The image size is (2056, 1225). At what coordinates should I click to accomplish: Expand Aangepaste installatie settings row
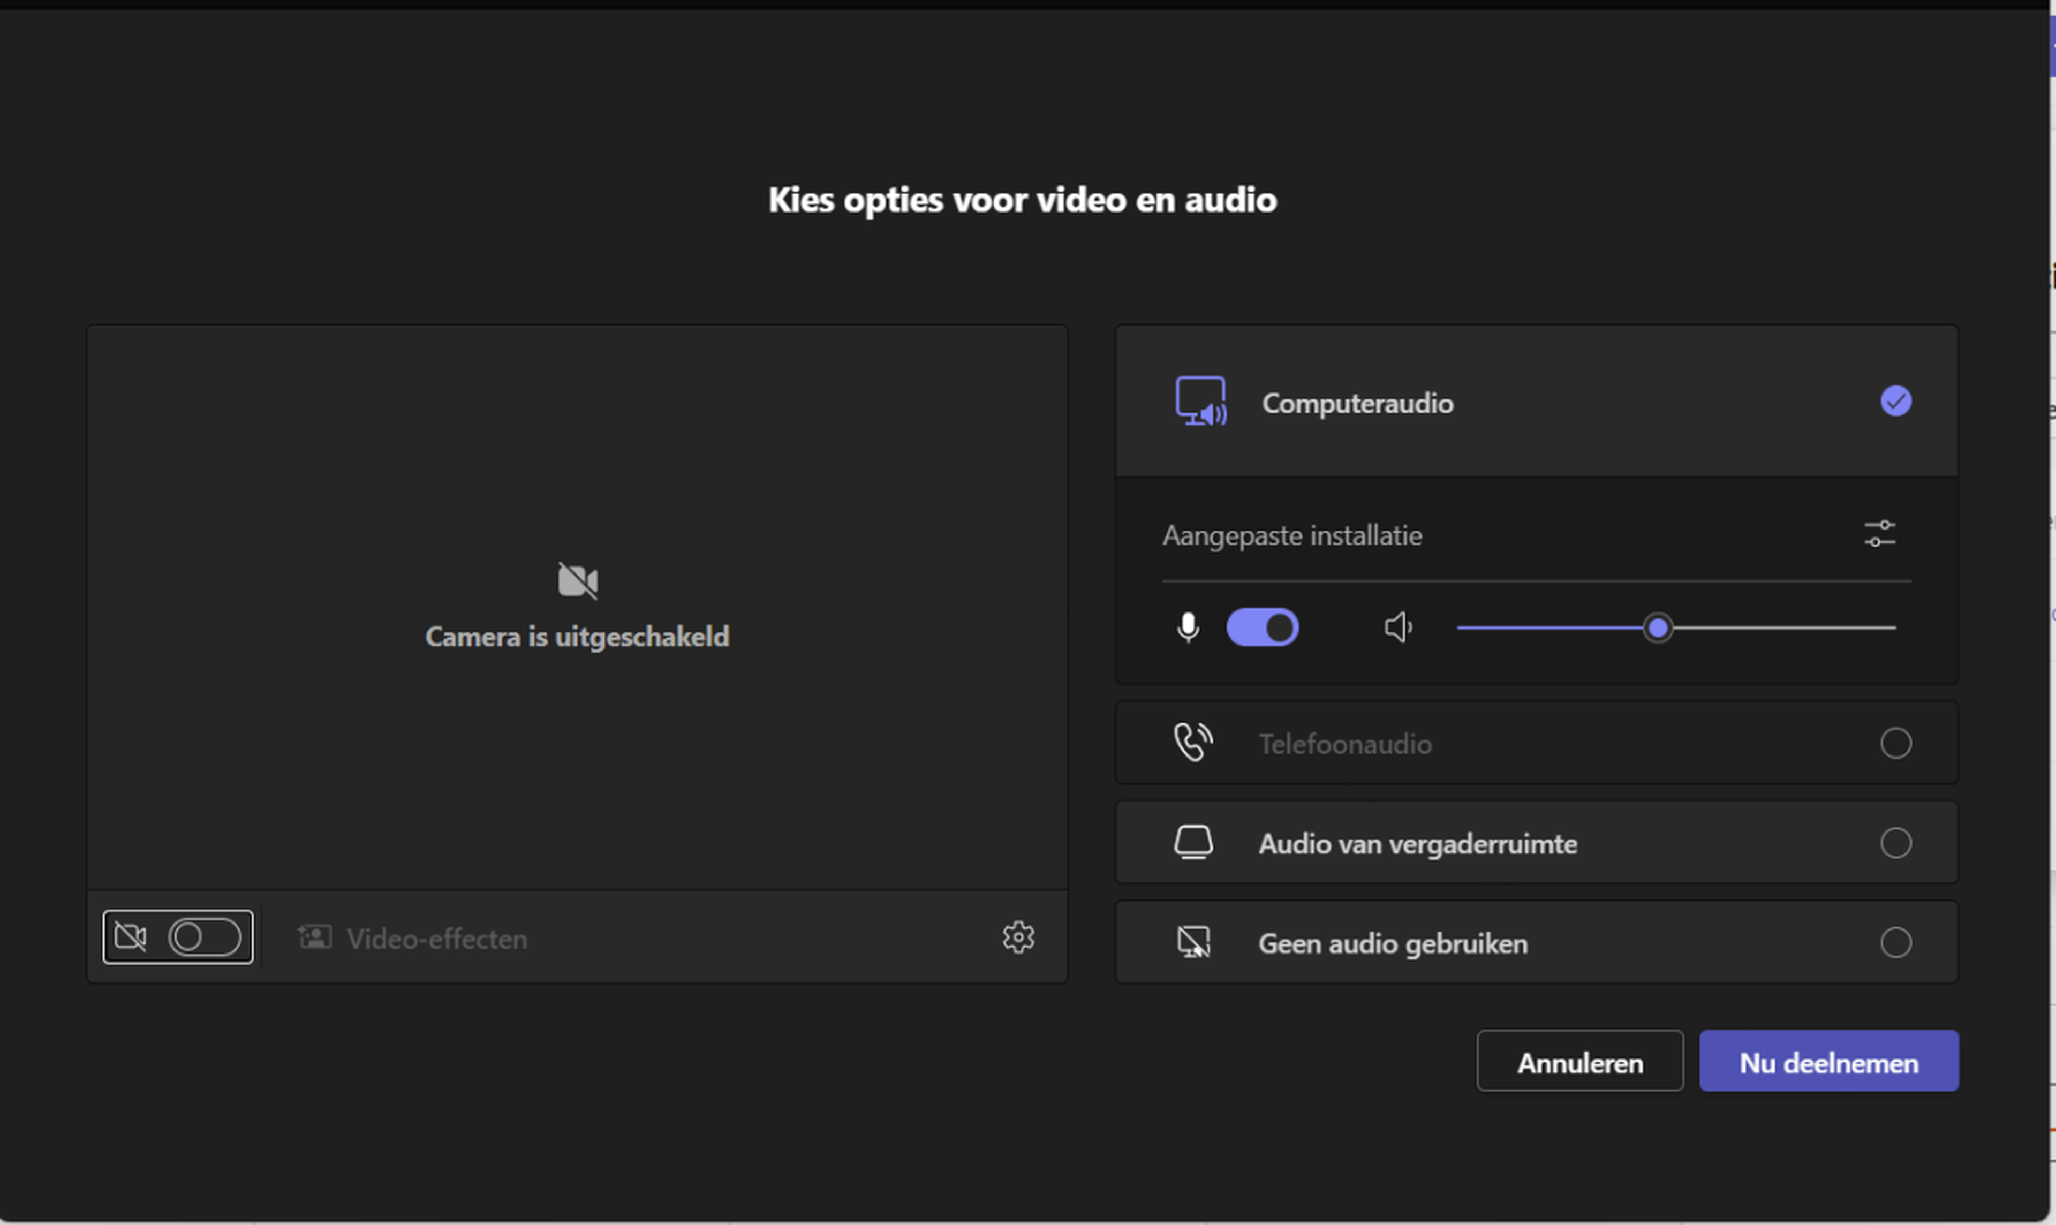pos(1292,536)
